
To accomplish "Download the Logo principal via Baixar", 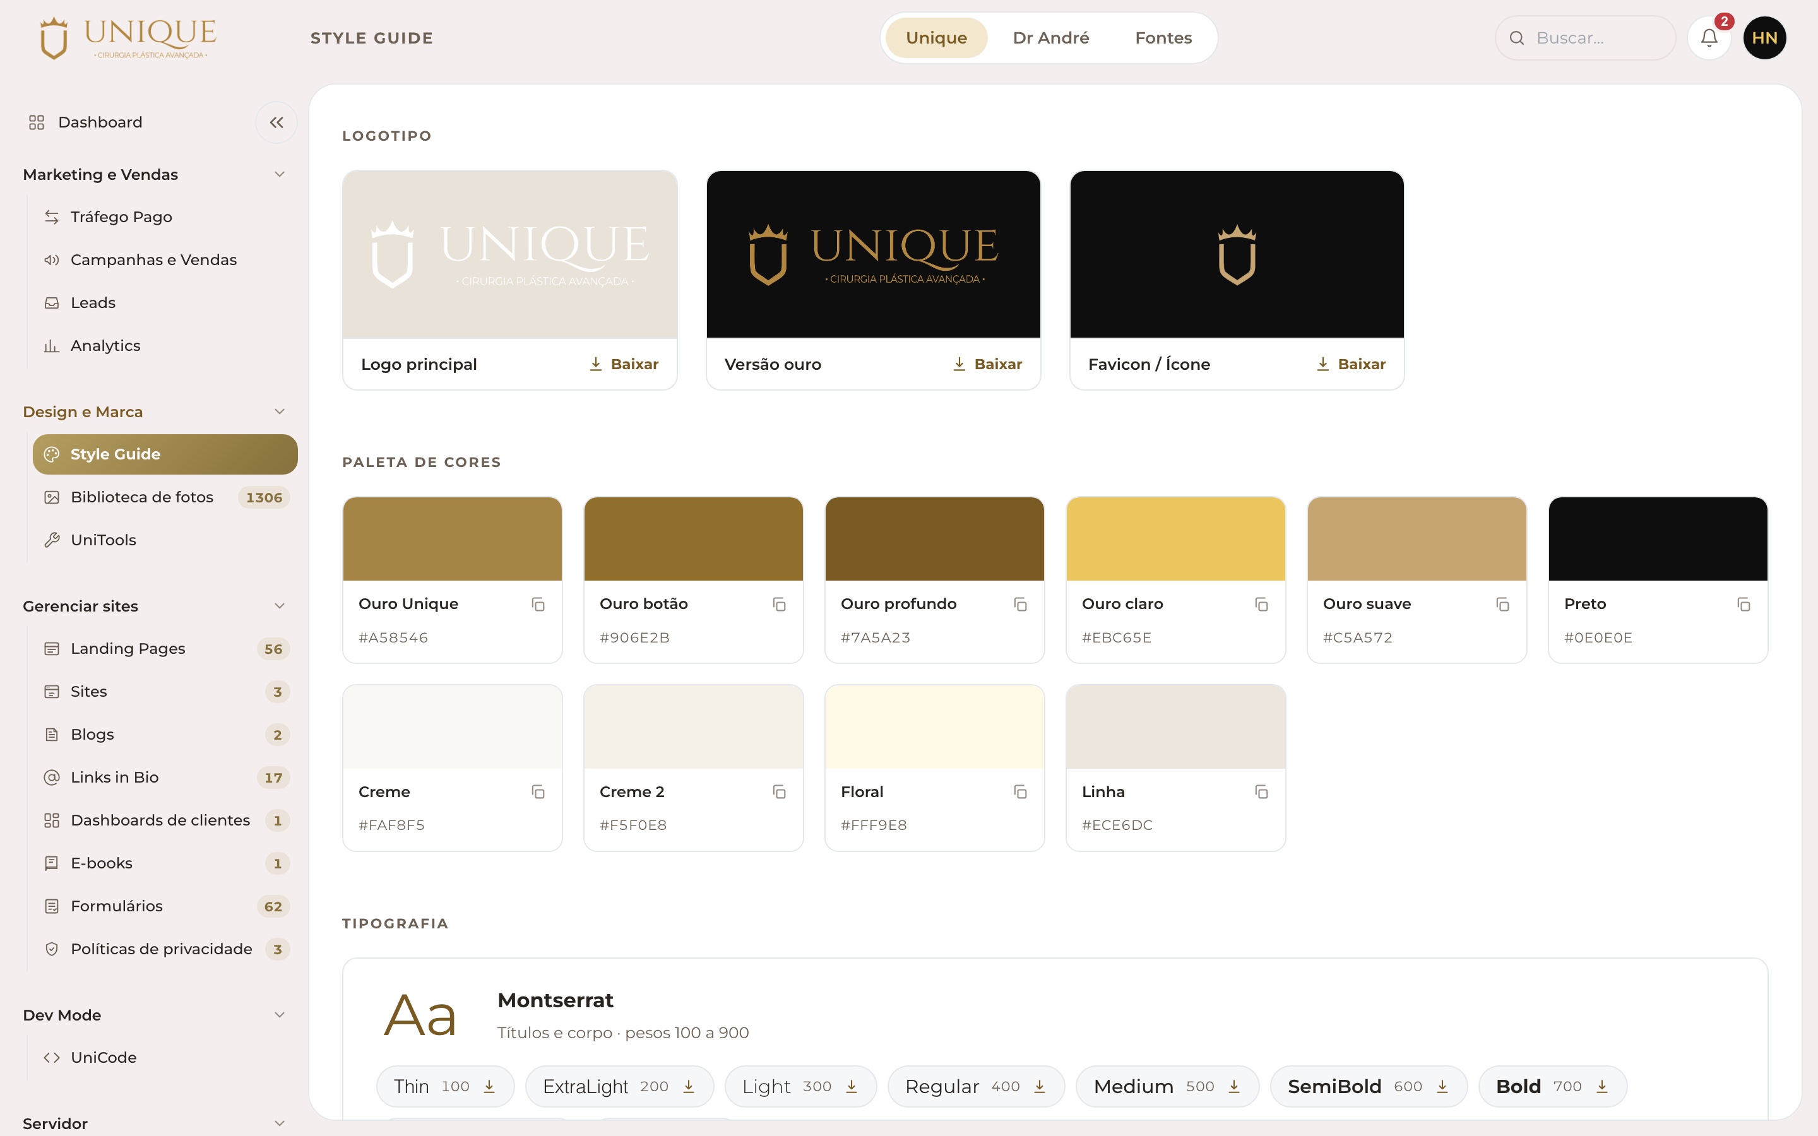I will (624, 364).
